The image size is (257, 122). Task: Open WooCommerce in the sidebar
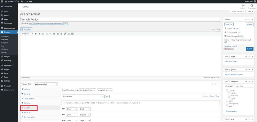[9, 28]
